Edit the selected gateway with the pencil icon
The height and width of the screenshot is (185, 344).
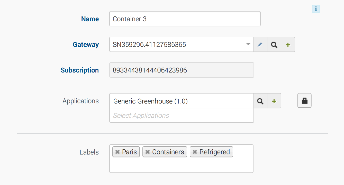(260, 45)
